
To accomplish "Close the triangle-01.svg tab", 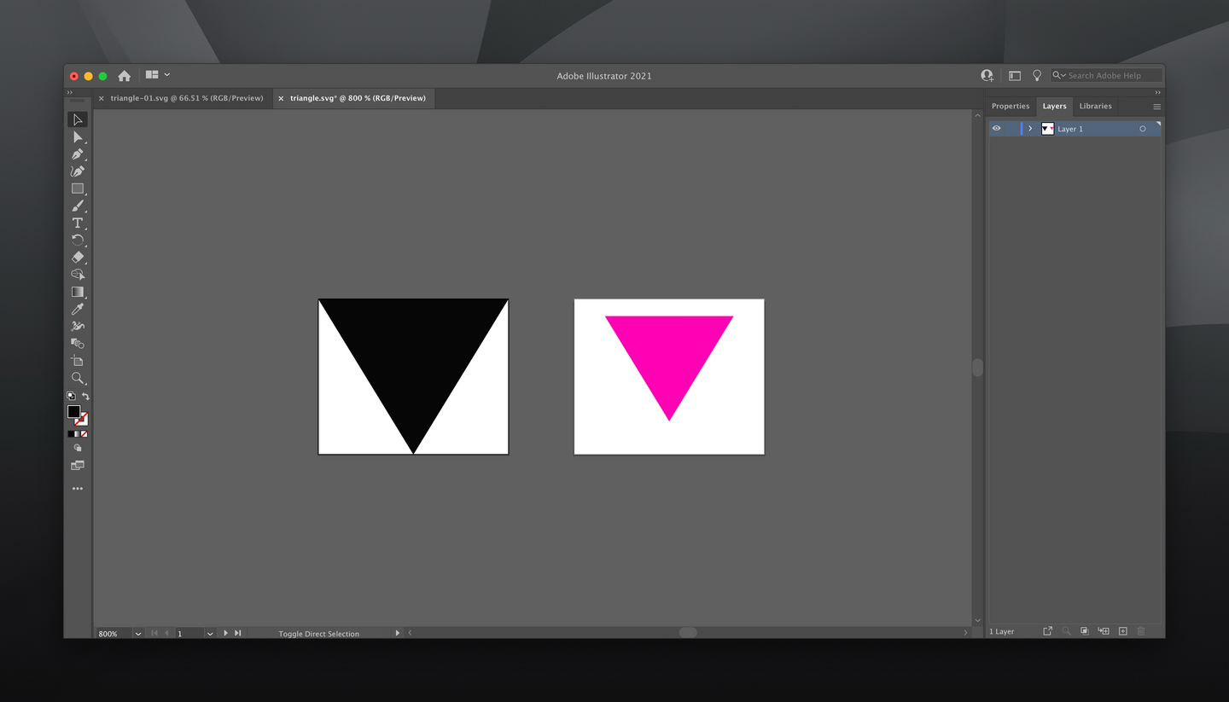I will click(102, 98).
